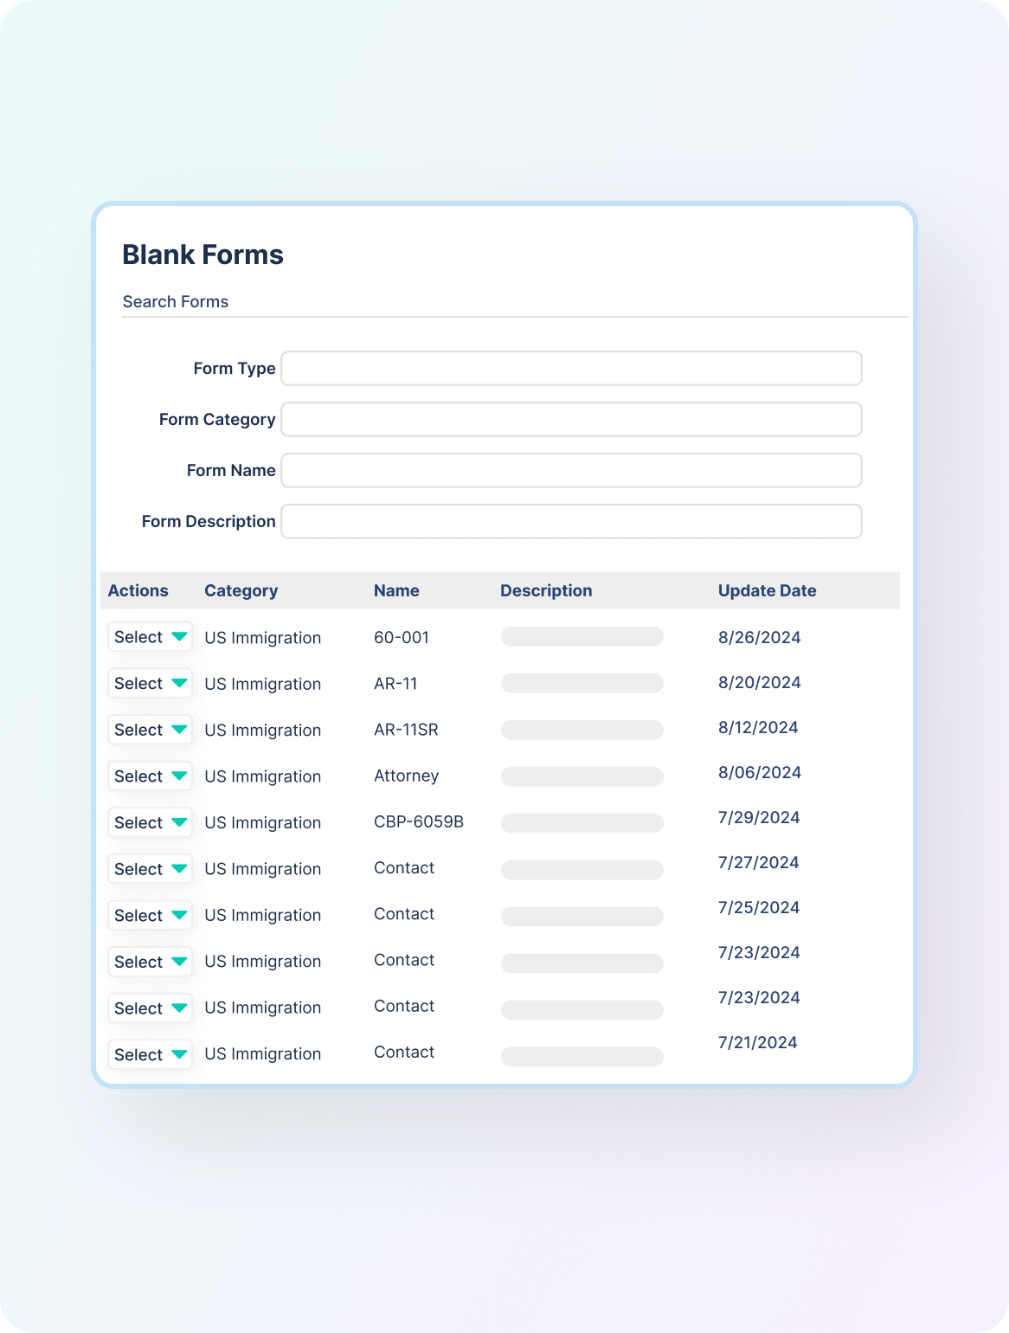The height and width of the screenshot is (1333, 1009).
Task: Click the teal chevron beside Attorney's Select button
Action: tap(178, 776)
